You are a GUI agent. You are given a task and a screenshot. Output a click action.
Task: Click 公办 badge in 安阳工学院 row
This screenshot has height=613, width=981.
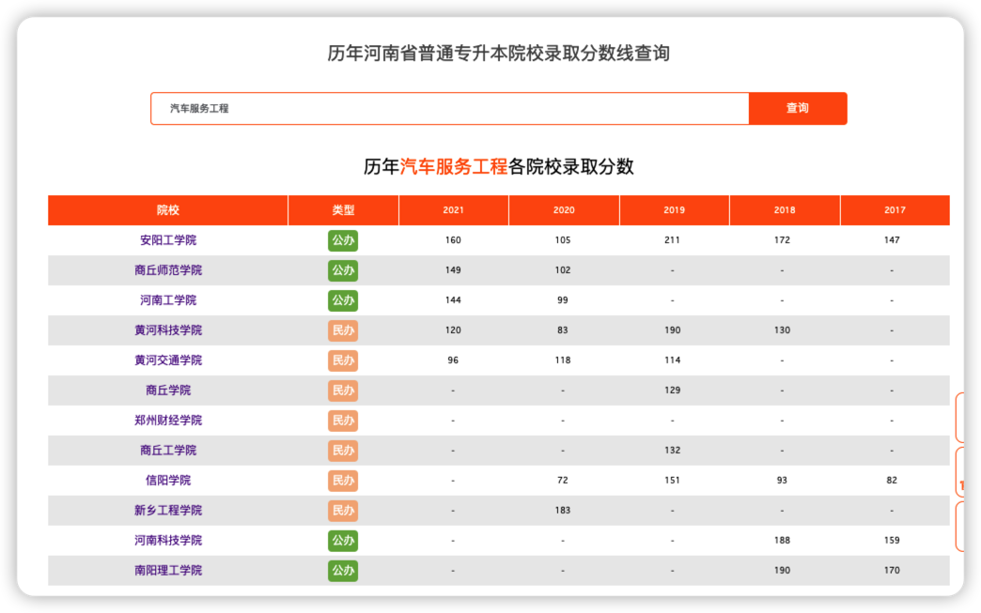pos(343,240)
